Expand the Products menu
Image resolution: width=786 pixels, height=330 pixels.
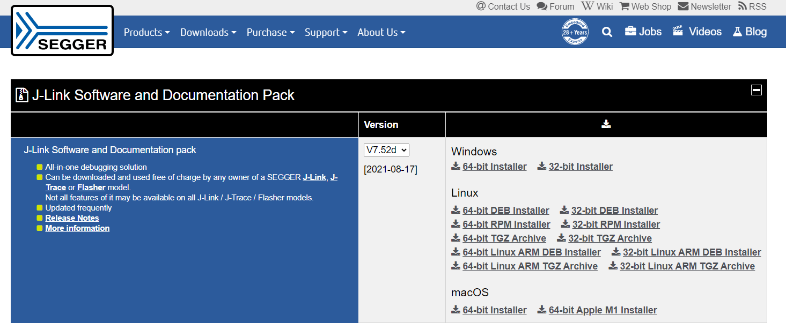pyautogui.click(x=146, y=33)
